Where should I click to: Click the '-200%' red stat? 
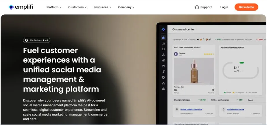(x=261, y=40)
